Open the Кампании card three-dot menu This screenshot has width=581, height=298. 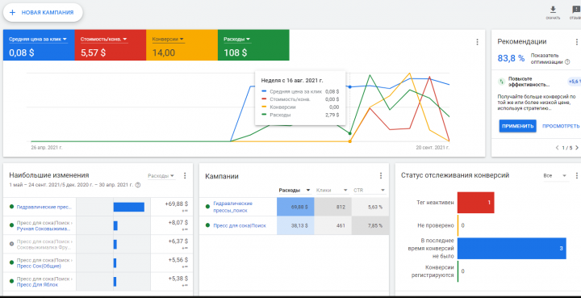381,176
